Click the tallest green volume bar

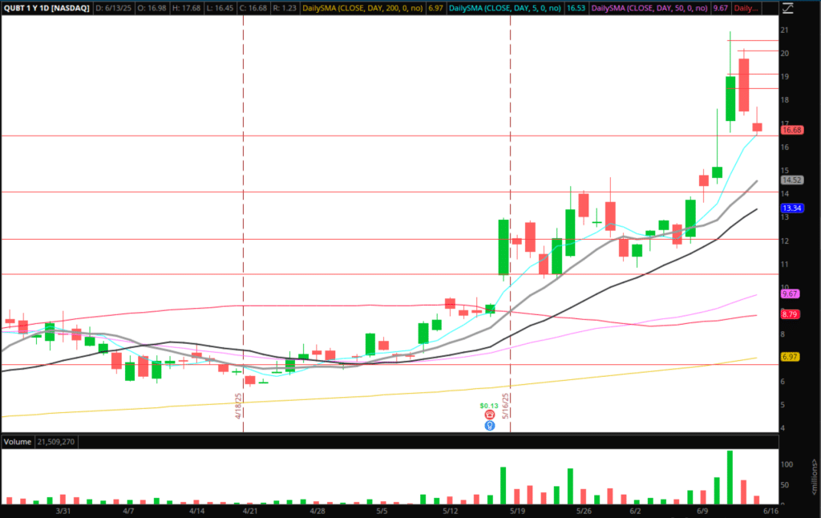click(x=730, y=477)
